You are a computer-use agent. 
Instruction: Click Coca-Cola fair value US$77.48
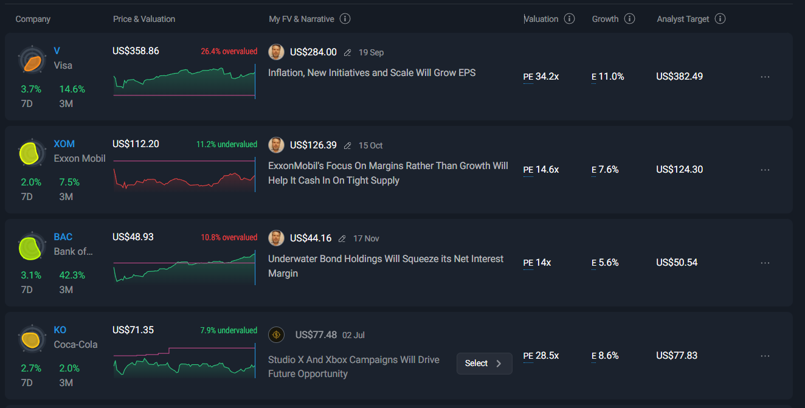click(x=316, y=335)
